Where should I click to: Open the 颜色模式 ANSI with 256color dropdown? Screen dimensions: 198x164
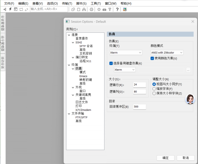point(167,53)
